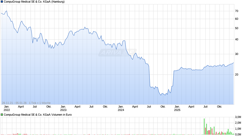The height and width of the screenshot is (137, 245).
Task: Click the 'April' label following Jan. 2022
Action: 21,107
